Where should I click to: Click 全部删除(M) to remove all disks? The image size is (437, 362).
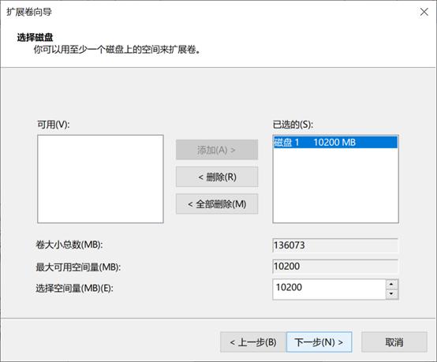[x=217, y=204]
